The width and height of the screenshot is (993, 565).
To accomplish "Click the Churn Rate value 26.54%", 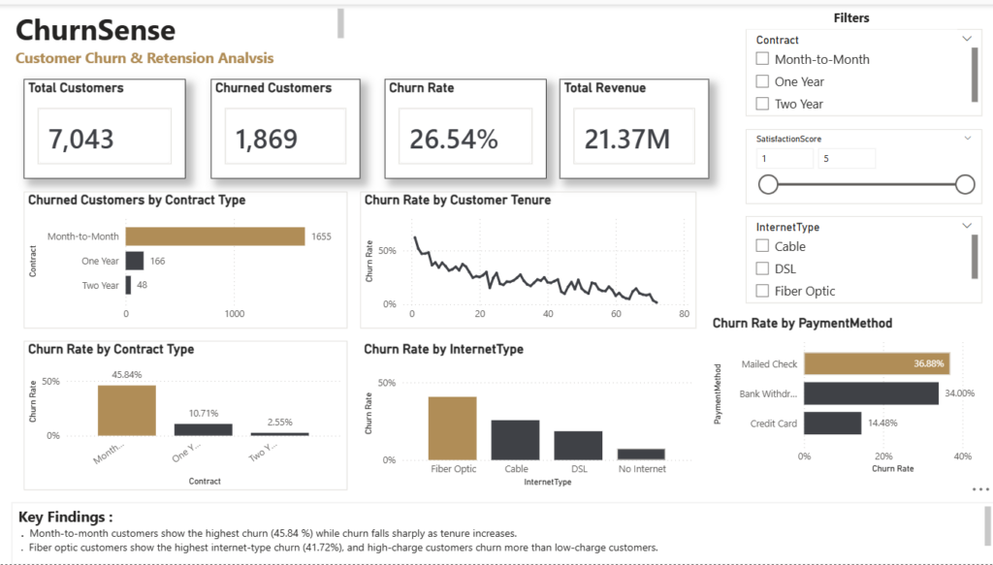I will [x=454, y=140].
